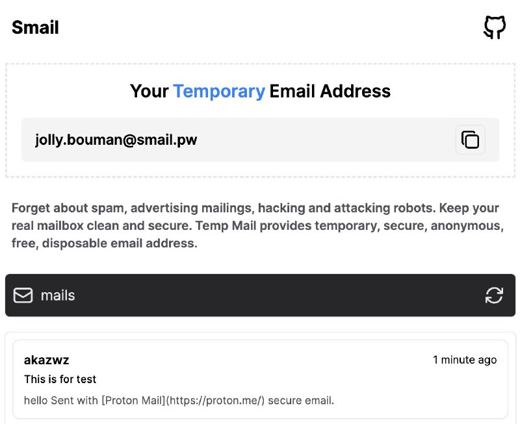Copy the temporary email address
The width and height of the screenshot is (520, 424).
(x=470, y=140)
